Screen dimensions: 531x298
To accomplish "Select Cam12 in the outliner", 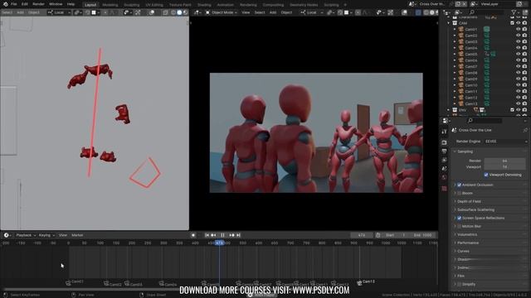I will coord(471,98).
